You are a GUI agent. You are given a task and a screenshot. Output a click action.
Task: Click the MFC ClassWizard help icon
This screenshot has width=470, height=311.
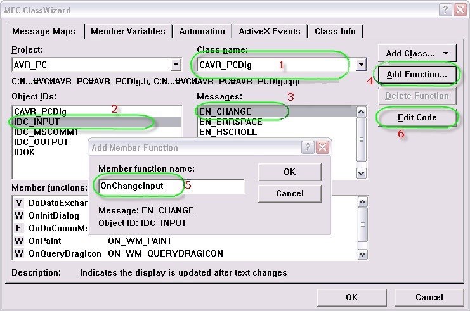pos(445,10)
